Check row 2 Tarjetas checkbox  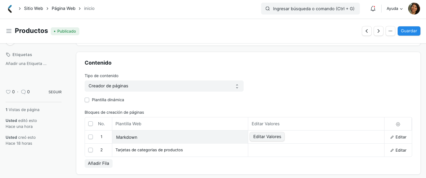[91, 150]
